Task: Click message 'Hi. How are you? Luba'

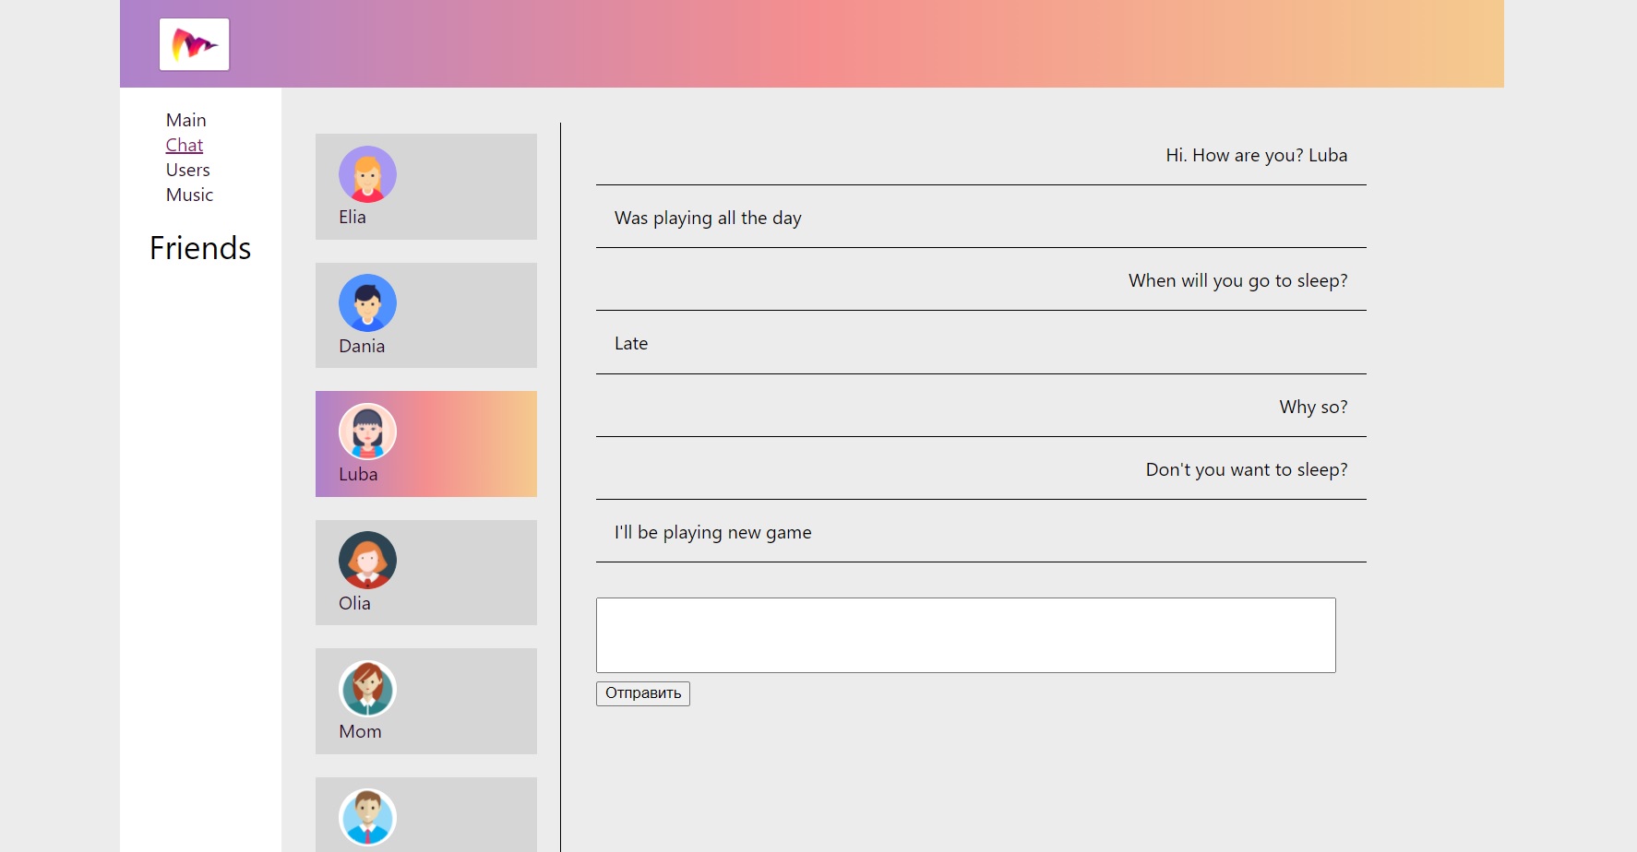Action: (x=1257, y=155)
